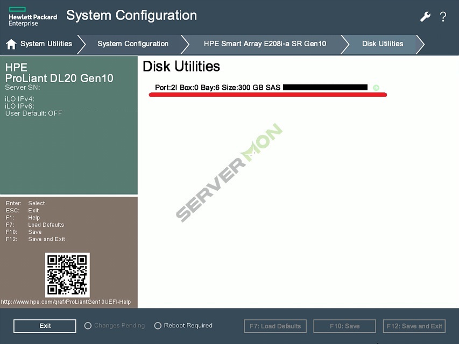The width and height of the screenshot is (459, 344).
Task: Click the F10: Save button
Action: point(344,326)
